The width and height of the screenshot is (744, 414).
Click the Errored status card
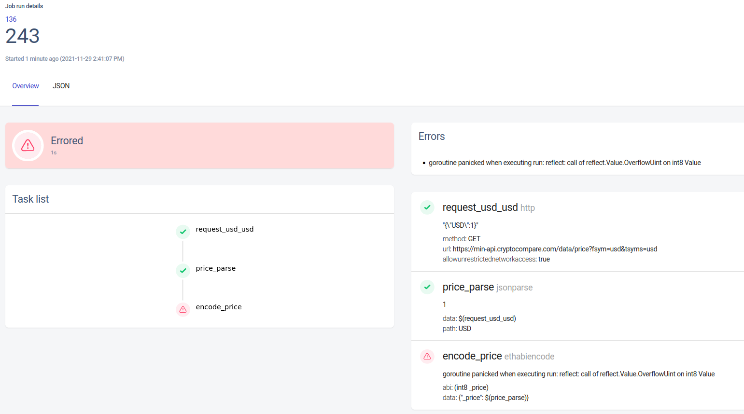199,145
